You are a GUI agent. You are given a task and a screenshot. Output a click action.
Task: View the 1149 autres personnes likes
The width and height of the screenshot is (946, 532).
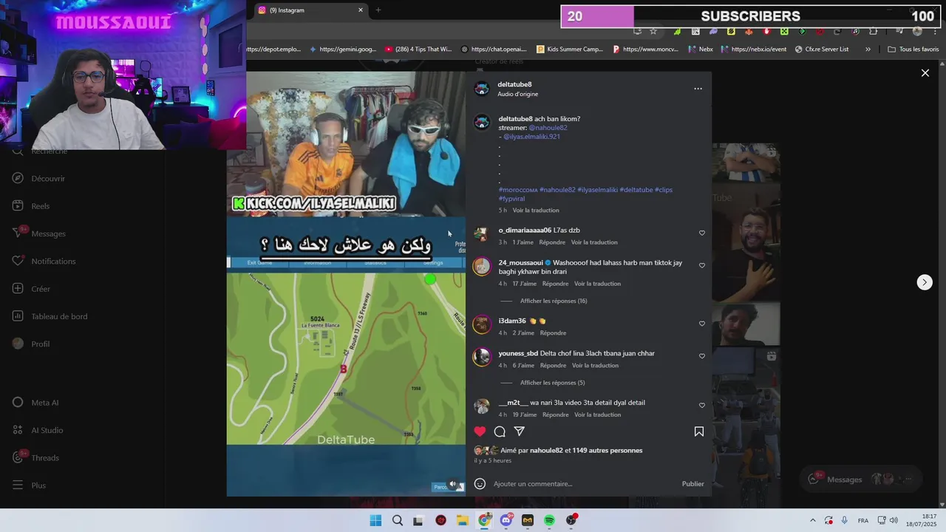(608, 451)
